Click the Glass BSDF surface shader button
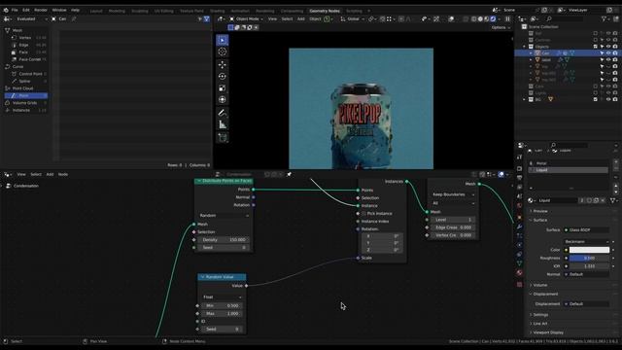 click(587, 229)
